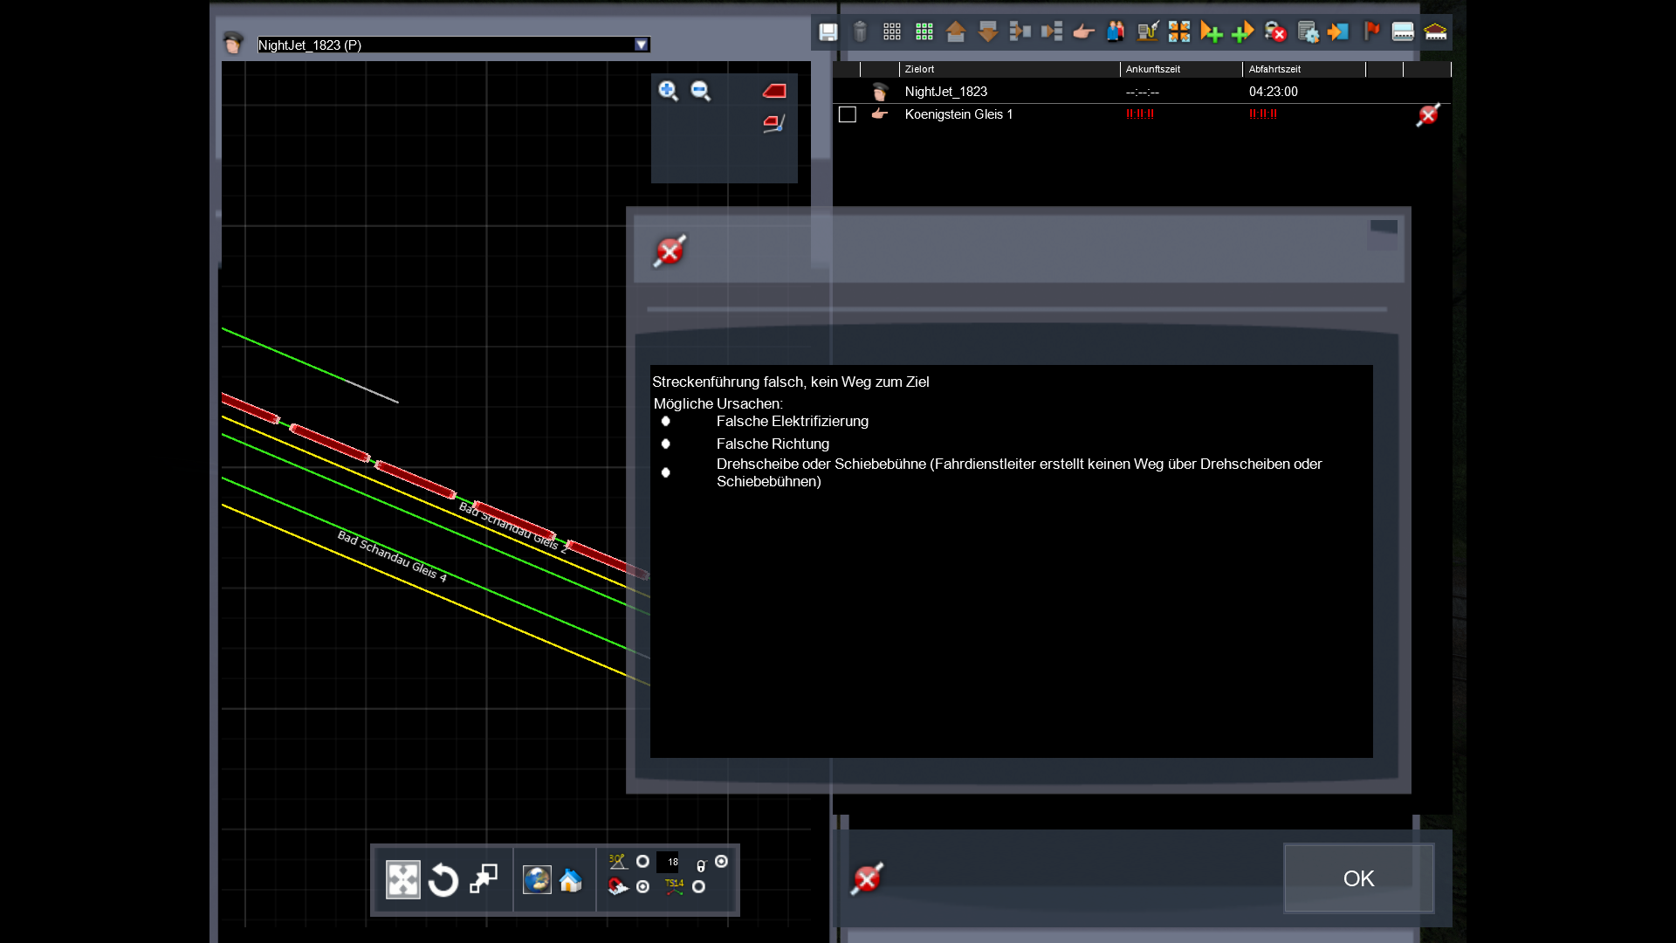This screenshot has height=943, width=1676.
Task: Click the trash can delete icon
Action: click(860, 32)
